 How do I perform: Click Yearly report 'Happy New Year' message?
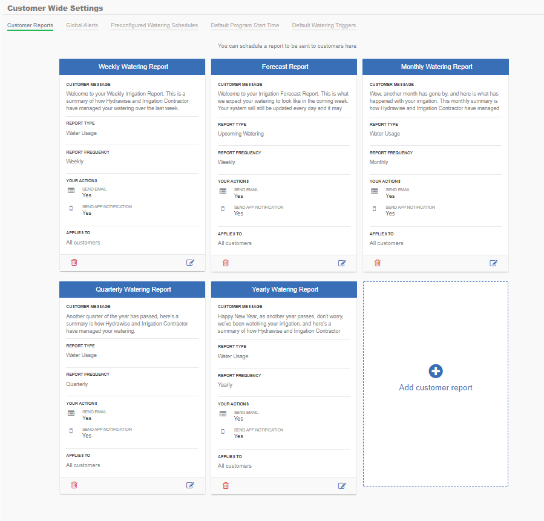[x=281, y=324]
